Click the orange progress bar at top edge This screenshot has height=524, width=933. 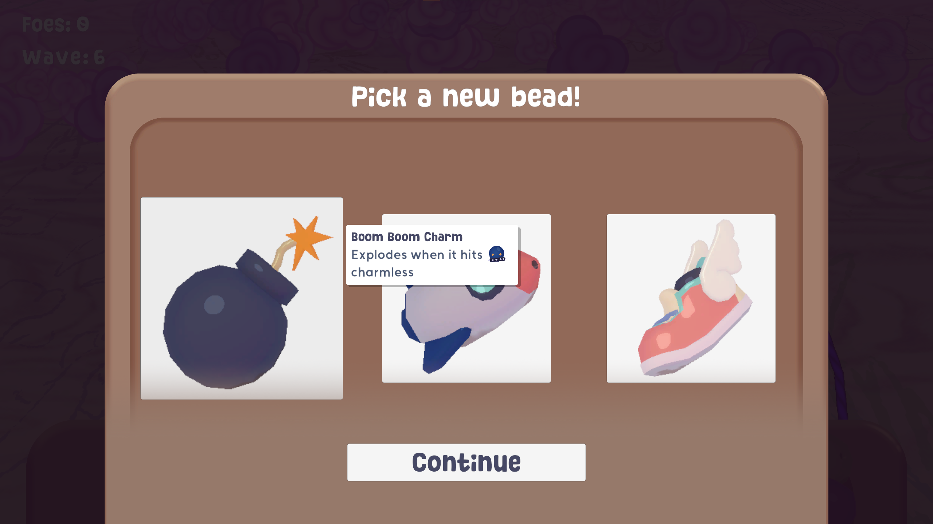click(x=432, y=0)
